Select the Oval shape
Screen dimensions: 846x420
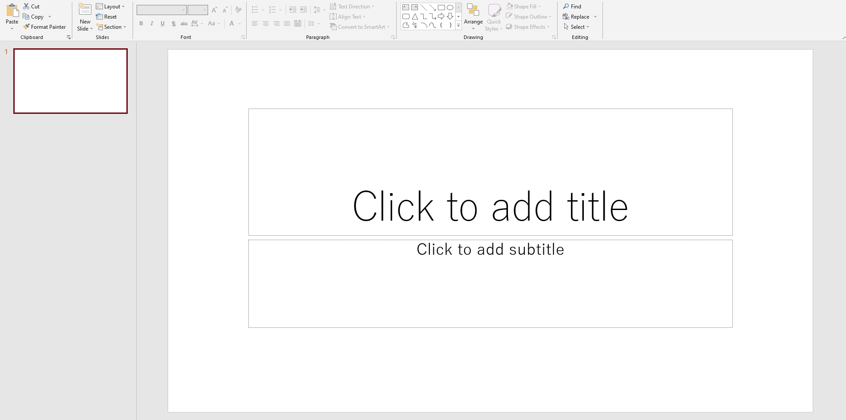coord(450,7)
